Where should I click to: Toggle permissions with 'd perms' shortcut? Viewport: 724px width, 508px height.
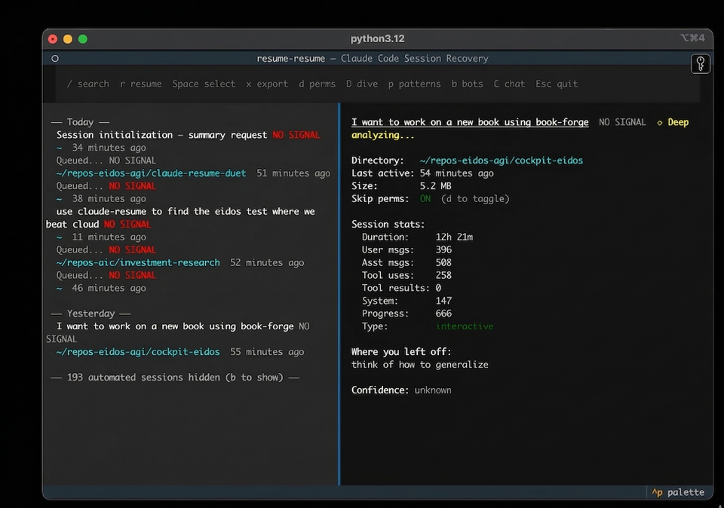click(317, 84)
